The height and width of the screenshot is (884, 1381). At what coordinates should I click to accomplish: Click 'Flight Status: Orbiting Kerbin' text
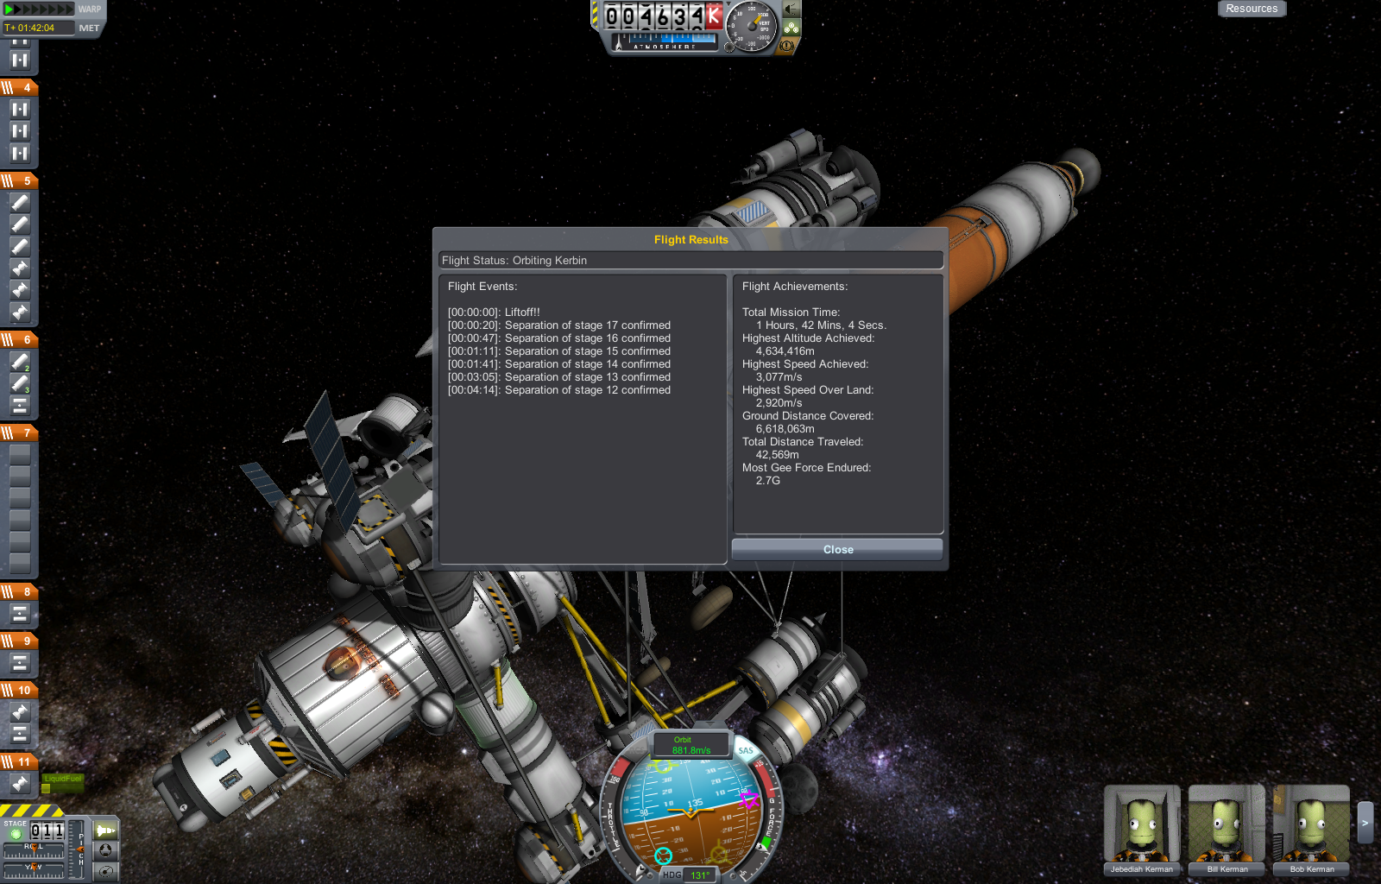(x=514, y=261)
